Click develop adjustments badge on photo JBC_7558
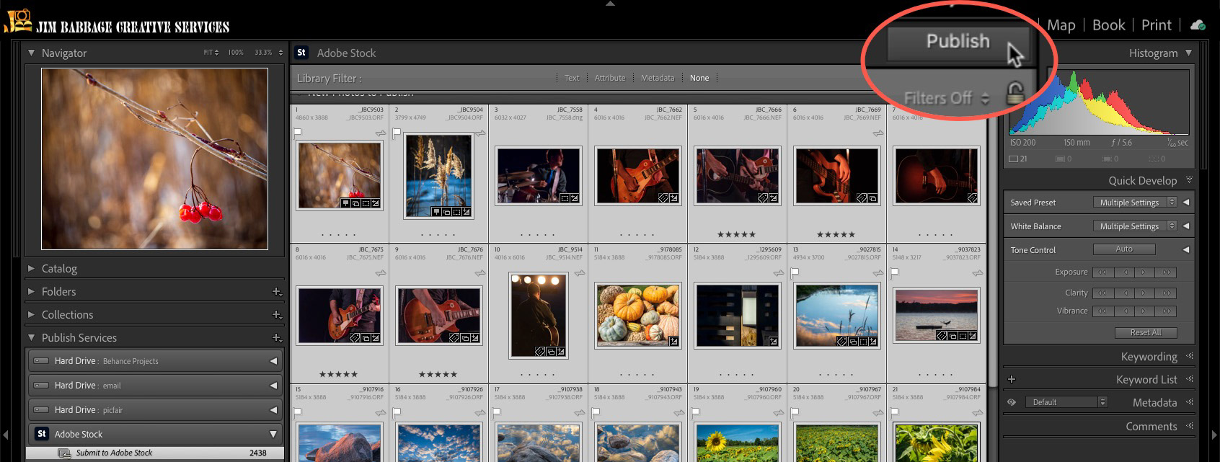Image resolution: width=1220 pixels, height=462 pixels. pos(575,198)
